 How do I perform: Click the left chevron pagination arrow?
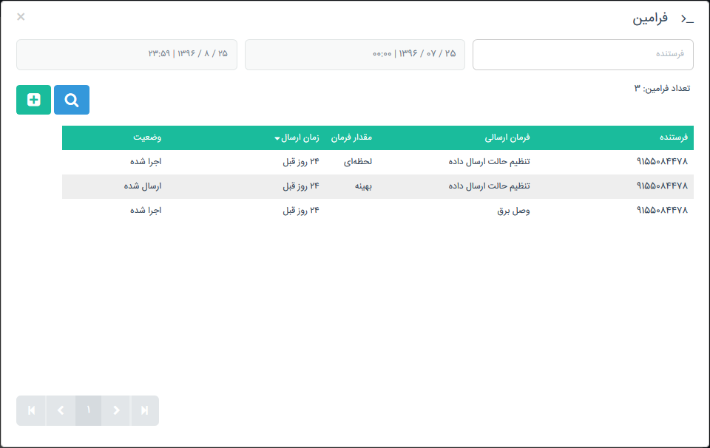(x=60, y=410)
